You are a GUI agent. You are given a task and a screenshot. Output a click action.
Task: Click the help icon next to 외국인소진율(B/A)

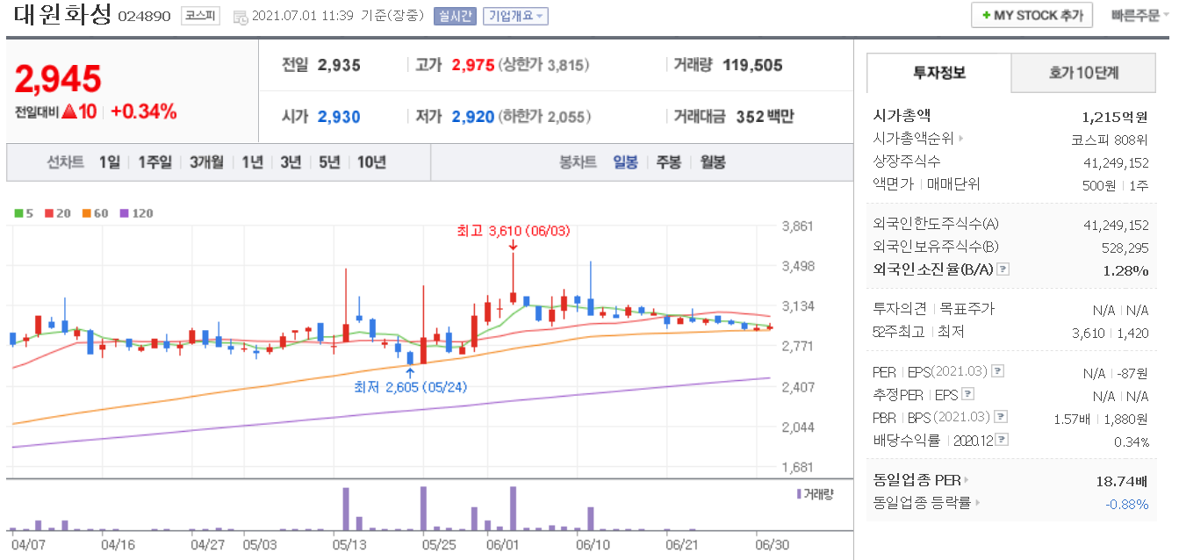[1003, 269]
